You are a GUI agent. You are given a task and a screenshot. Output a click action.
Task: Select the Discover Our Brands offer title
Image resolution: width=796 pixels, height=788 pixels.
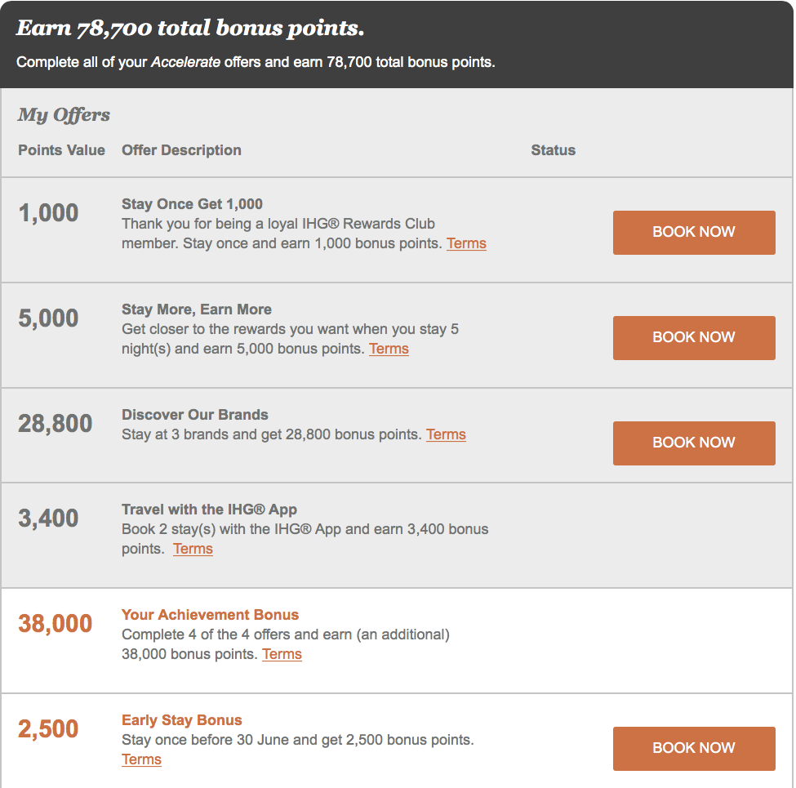coord(195,415)
